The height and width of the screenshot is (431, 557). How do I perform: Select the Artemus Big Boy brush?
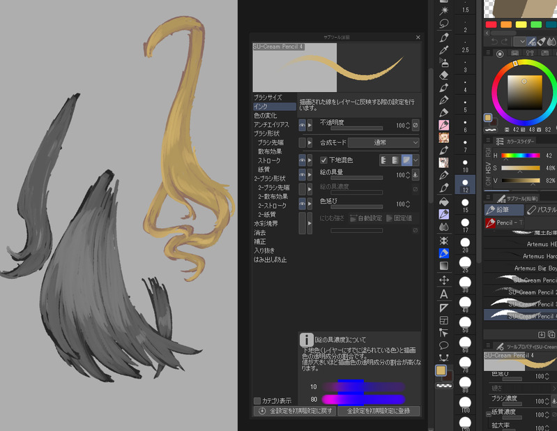pyautogui.click(x=521, y=268)
